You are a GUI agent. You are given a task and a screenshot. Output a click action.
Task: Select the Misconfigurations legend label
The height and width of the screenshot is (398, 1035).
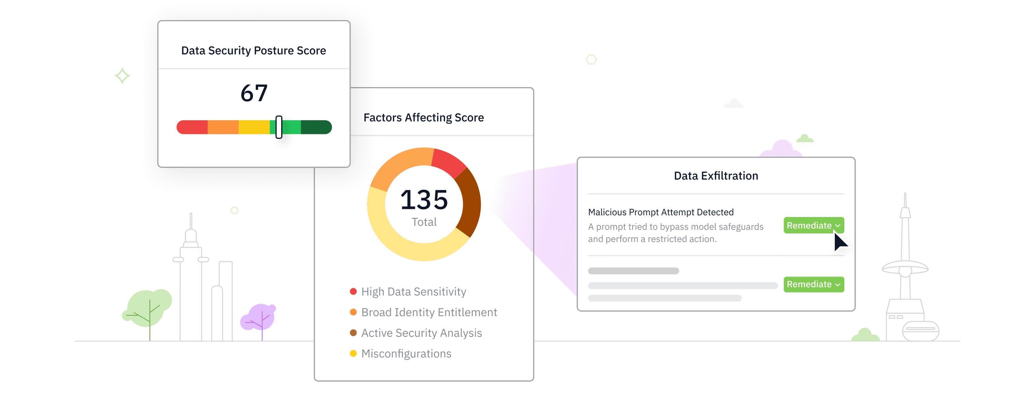[x=406, y=353]
